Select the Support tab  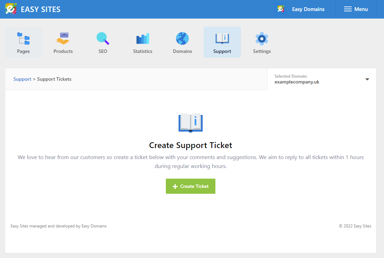click(x=222, y=42)
